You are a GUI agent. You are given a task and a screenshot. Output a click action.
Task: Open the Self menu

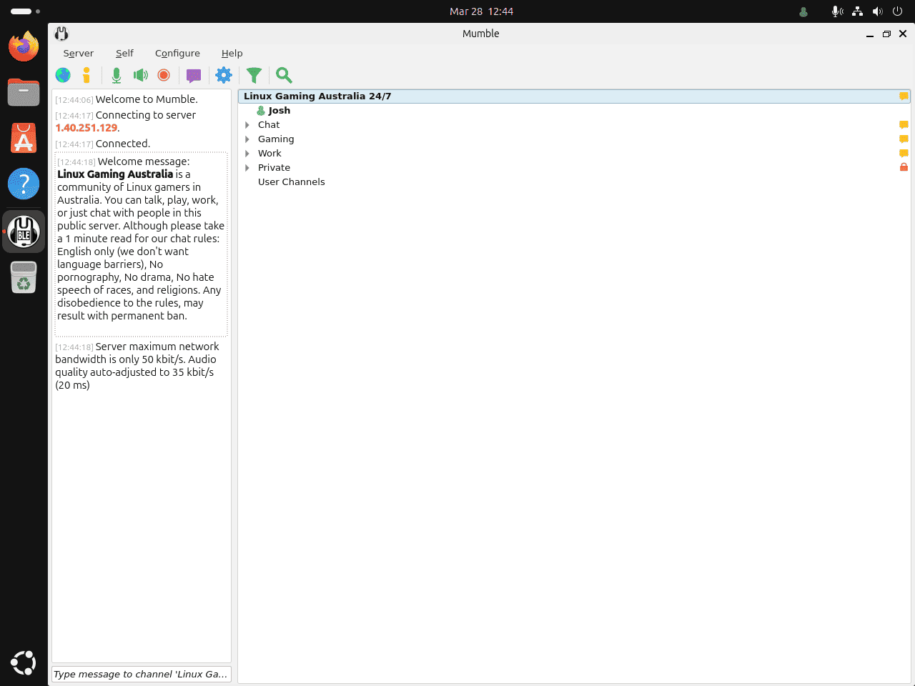click(x=124, y=54)
